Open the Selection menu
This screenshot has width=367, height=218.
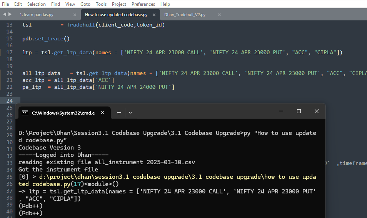click(x=37, y=4)
